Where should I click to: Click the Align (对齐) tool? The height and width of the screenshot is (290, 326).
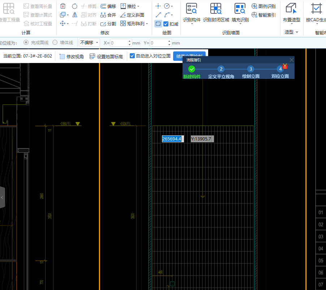tap(89, 15)
